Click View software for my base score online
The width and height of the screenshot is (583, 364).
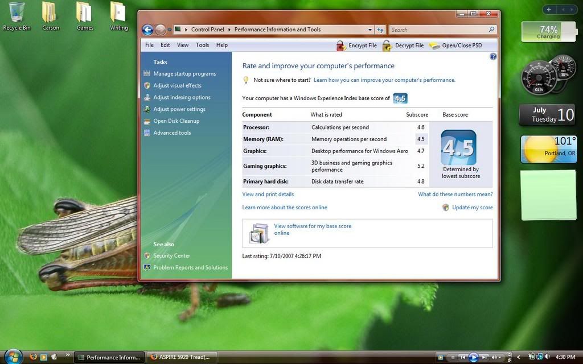[x=313, y=230]
